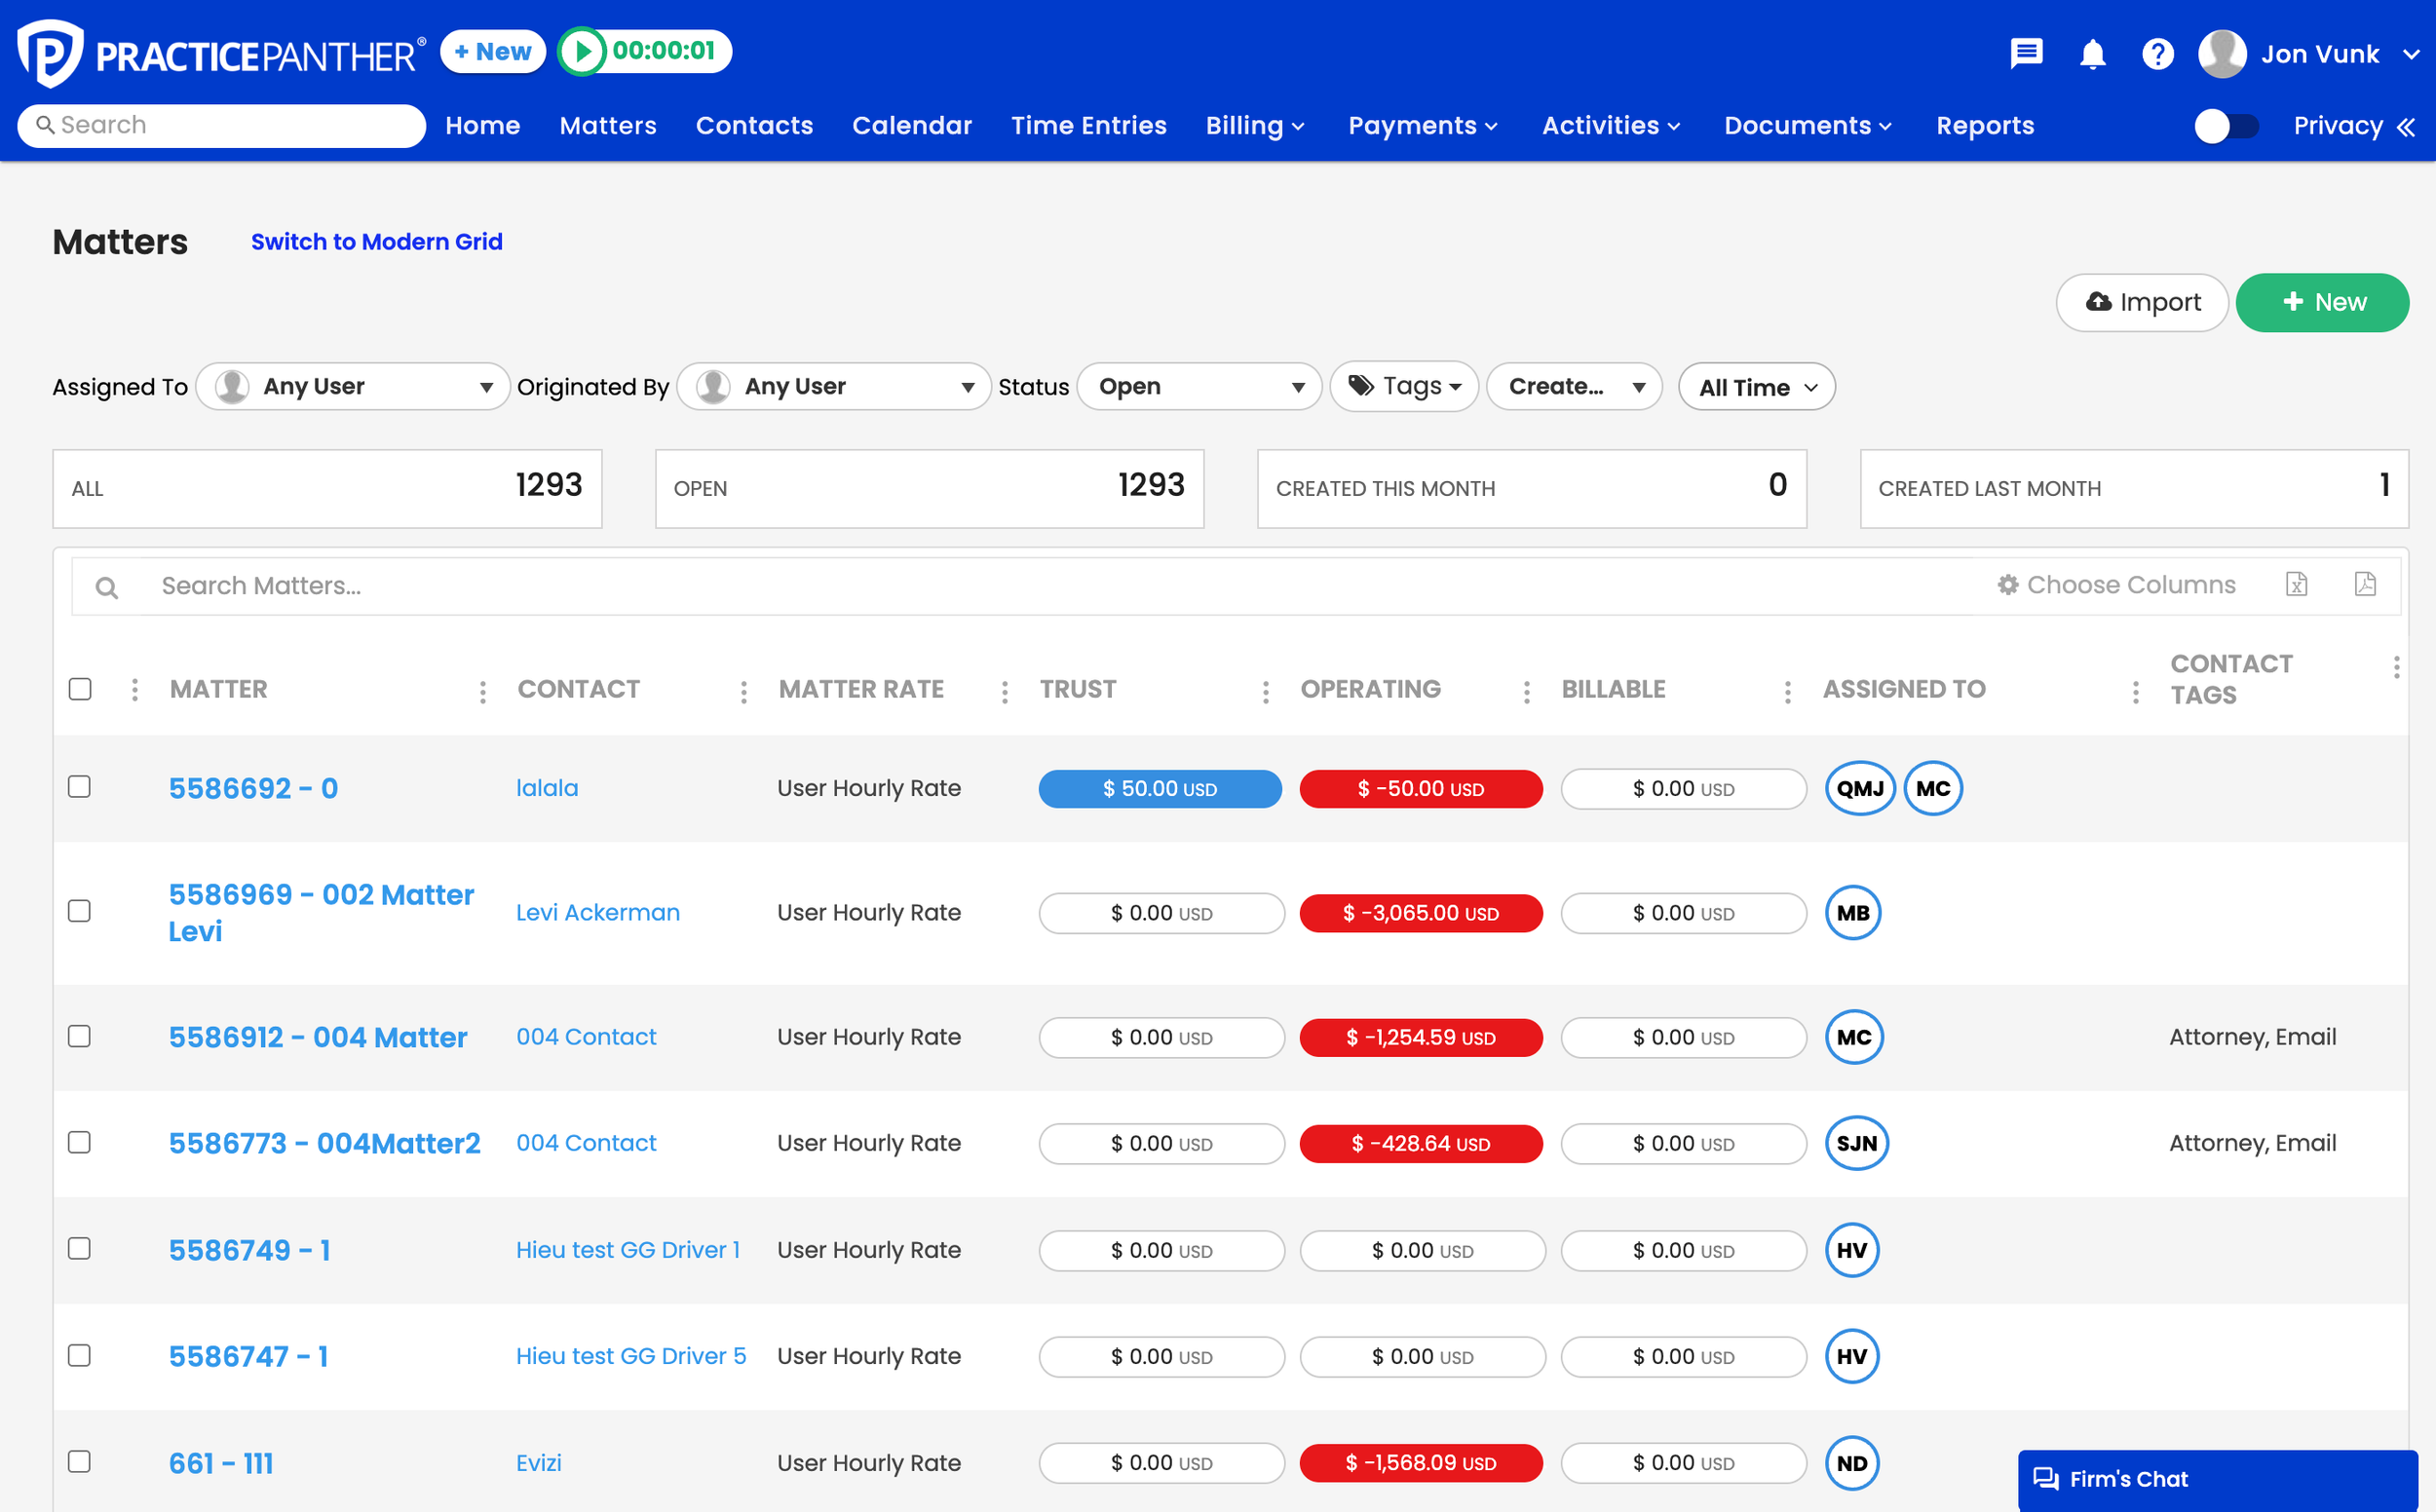Export matters to PDF file icon

[x=2365, y=584]
